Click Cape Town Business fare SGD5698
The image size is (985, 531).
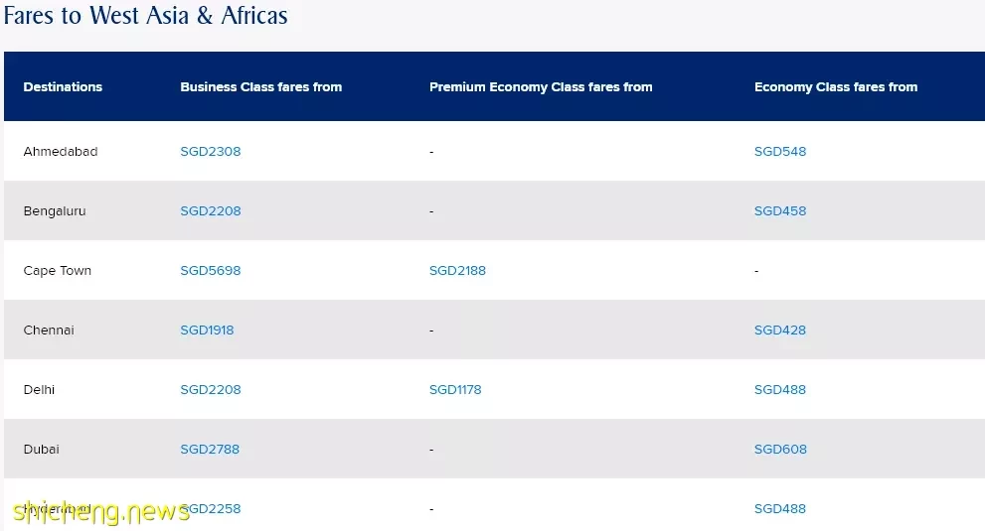click(211, 271)
